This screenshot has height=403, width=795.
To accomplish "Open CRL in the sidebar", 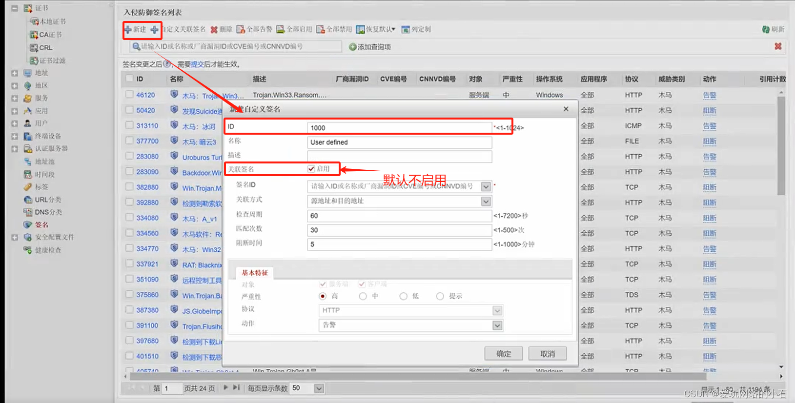I will tap(41, 48).
